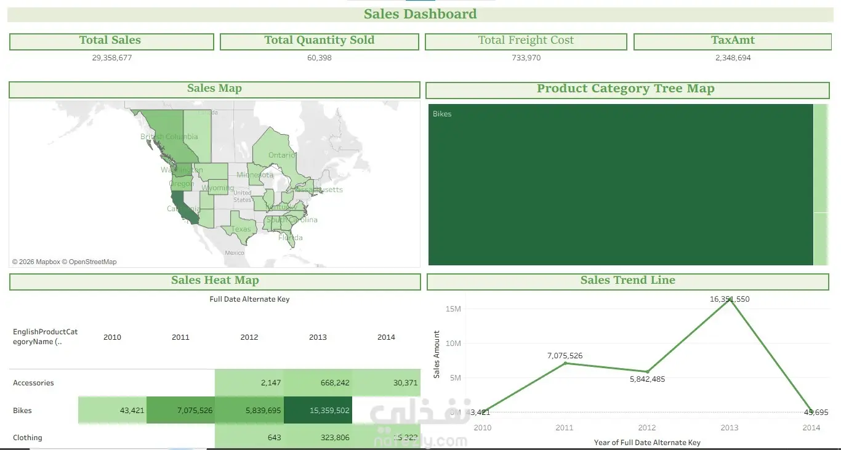Viewport: 841px width, 450px height.
Task: Select the Accessories row label in the heat map
Action: pyautogui.click(x=33, y=383)
